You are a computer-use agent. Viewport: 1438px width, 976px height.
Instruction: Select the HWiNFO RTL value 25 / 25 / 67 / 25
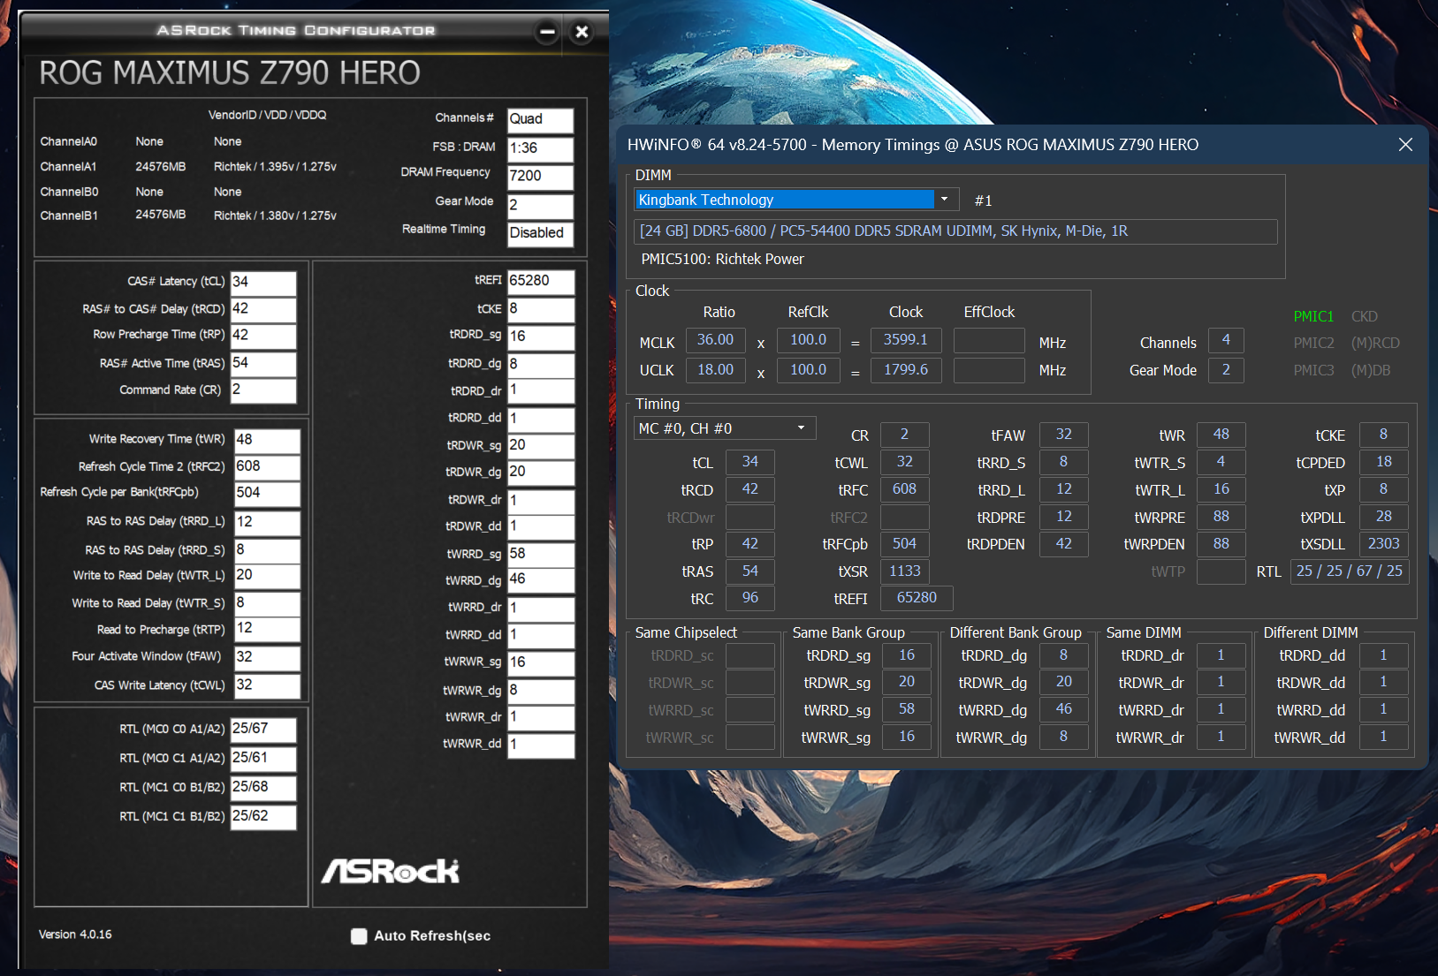pos(1349,571)
